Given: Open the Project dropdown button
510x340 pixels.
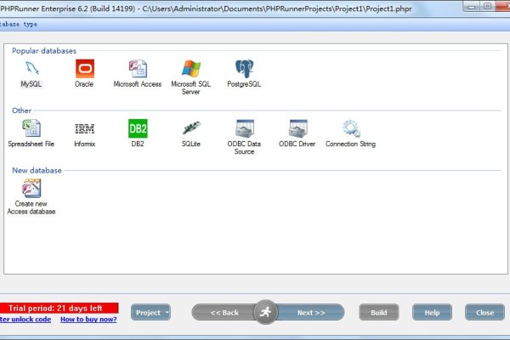Looking at the screenshot, I should pyautogui.click(x=150, y=313).
